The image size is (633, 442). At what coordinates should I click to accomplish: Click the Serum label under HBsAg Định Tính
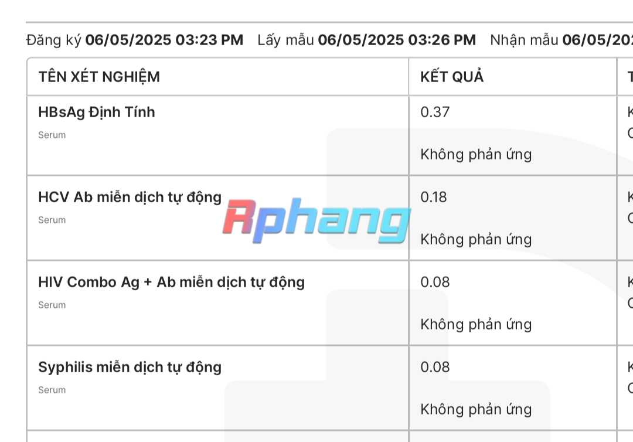(52, 135)
